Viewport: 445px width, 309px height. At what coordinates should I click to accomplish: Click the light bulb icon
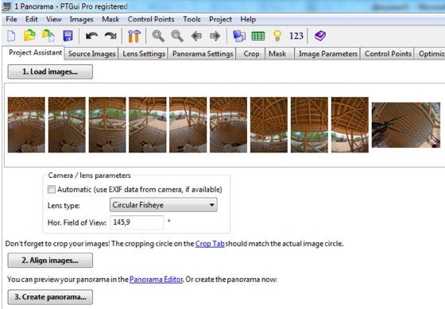click(277, 36)
